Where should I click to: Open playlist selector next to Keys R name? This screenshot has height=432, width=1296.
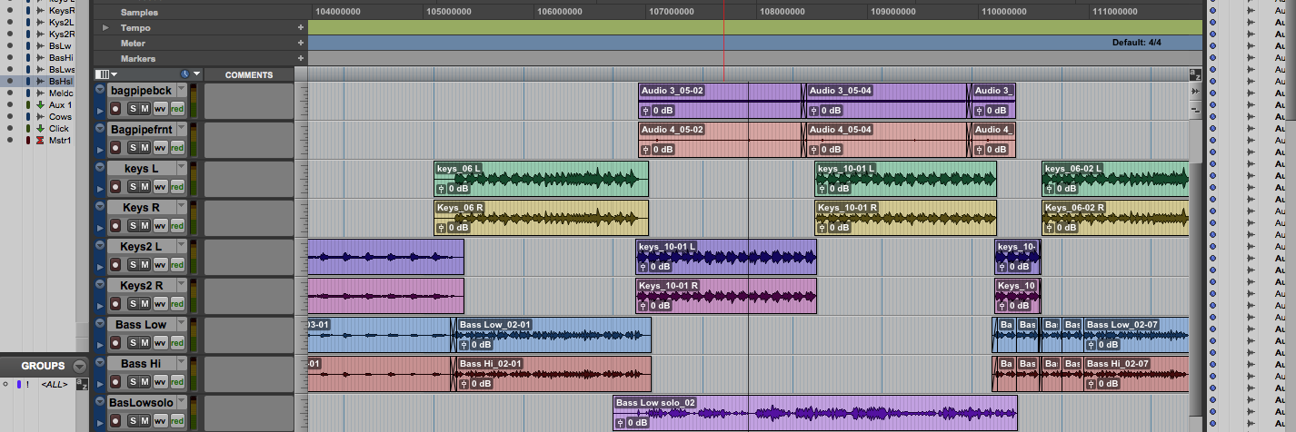coord(182,207)
